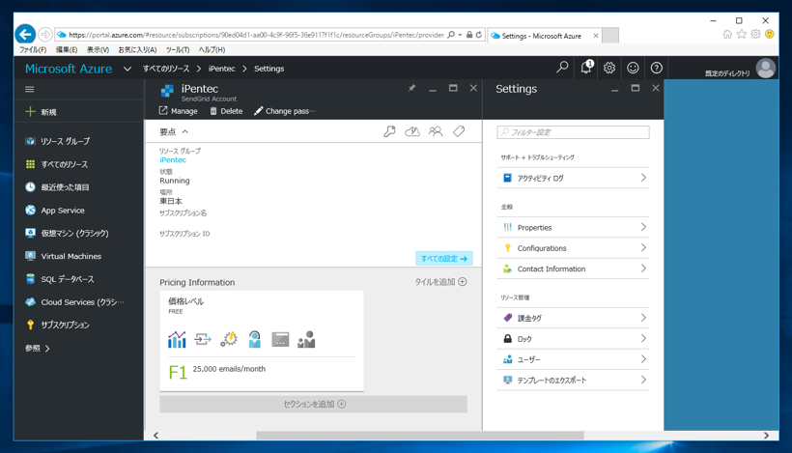Click the Delete button
This screenshot has width=792, height=453.
226,111
